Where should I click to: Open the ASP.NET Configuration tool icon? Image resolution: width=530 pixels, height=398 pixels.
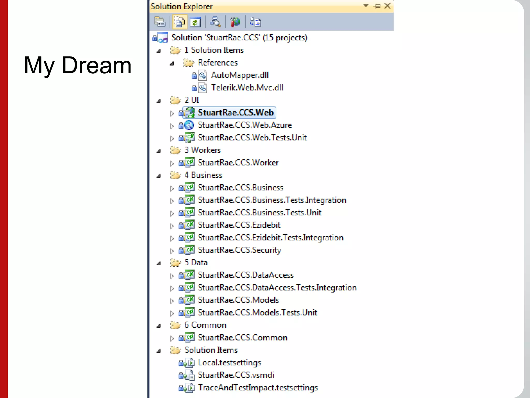[235, 22]
